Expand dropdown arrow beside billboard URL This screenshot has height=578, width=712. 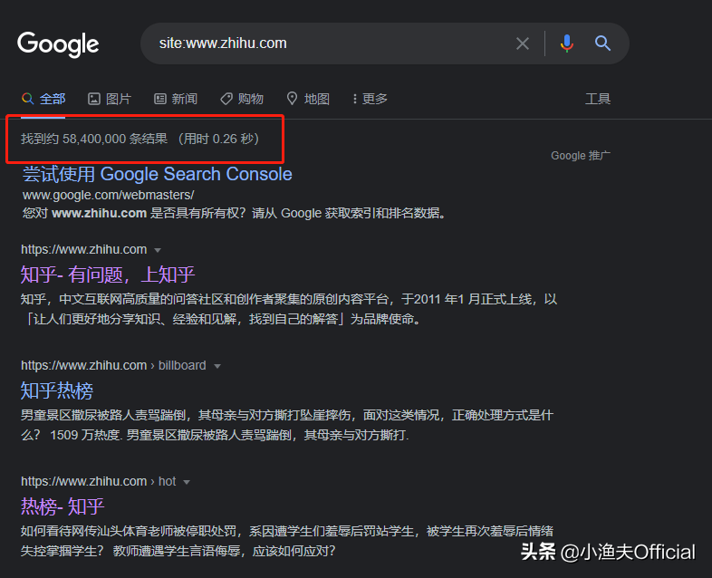[x=217, y=366]
